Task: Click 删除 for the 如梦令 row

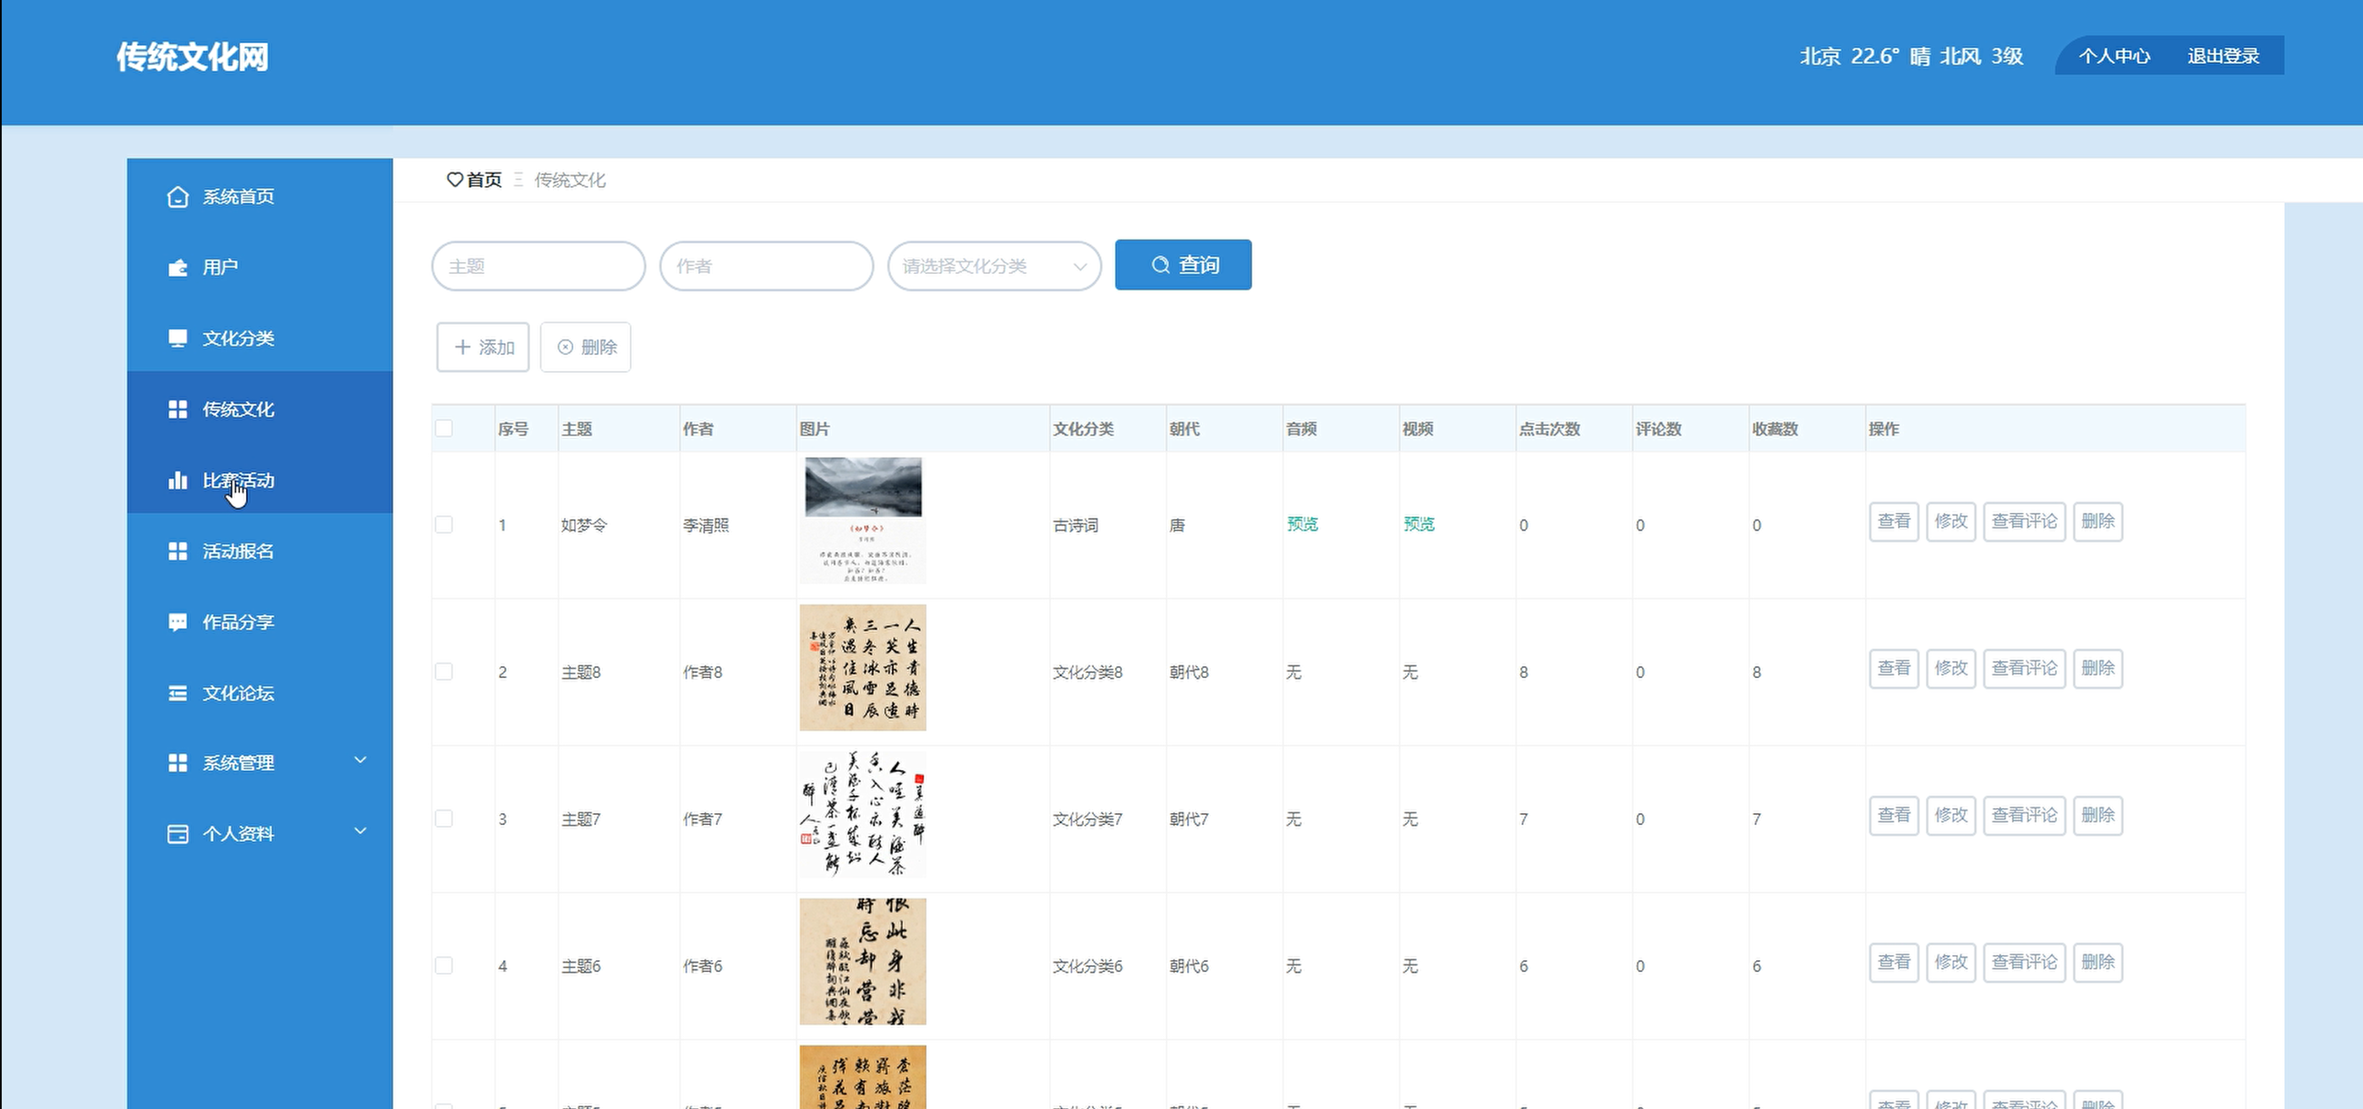Action: click(2098, 522)
